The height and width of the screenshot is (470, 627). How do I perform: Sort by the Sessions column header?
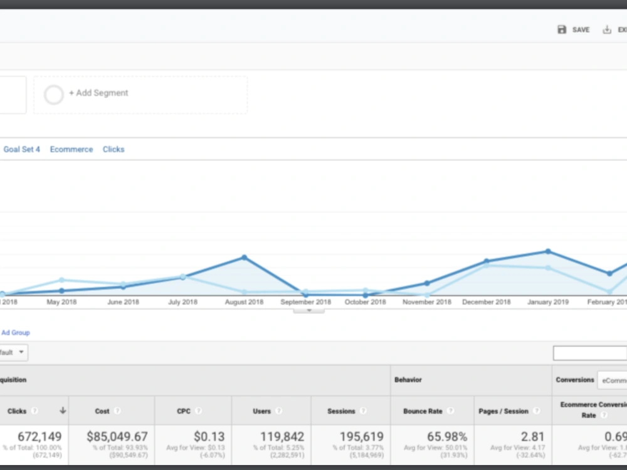pos(341,411)
